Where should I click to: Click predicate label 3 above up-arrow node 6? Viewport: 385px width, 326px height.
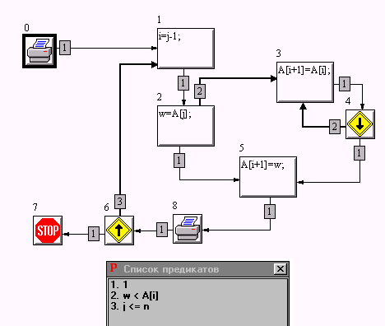pyautogui.click(x=120, y=202)
